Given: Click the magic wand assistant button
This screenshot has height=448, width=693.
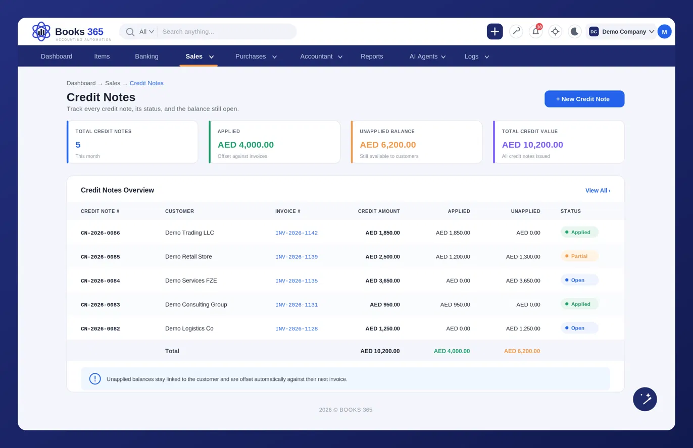Looking at the screenshot, I should click(x=645, y=399).
